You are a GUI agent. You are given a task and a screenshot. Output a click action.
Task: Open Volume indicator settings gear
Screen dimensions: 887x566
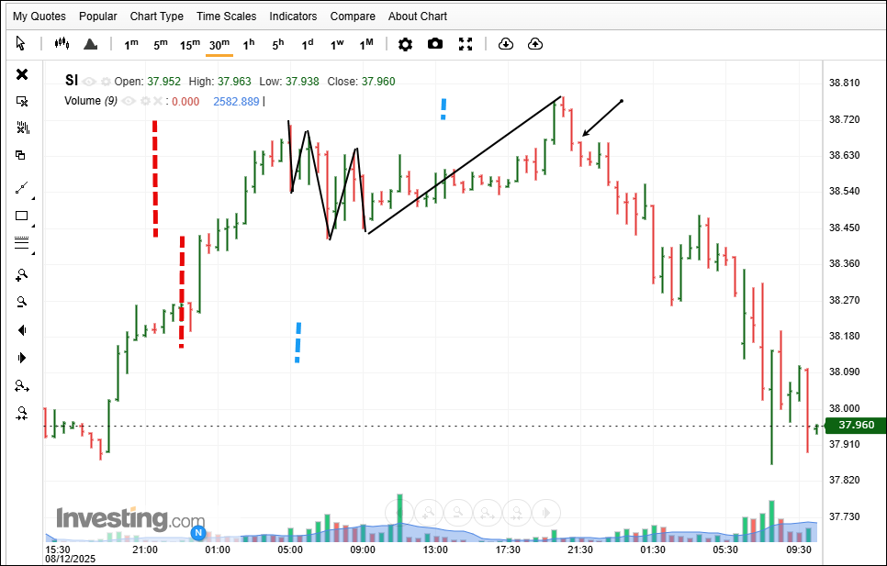pyautogui.click(x=145, y=102)
